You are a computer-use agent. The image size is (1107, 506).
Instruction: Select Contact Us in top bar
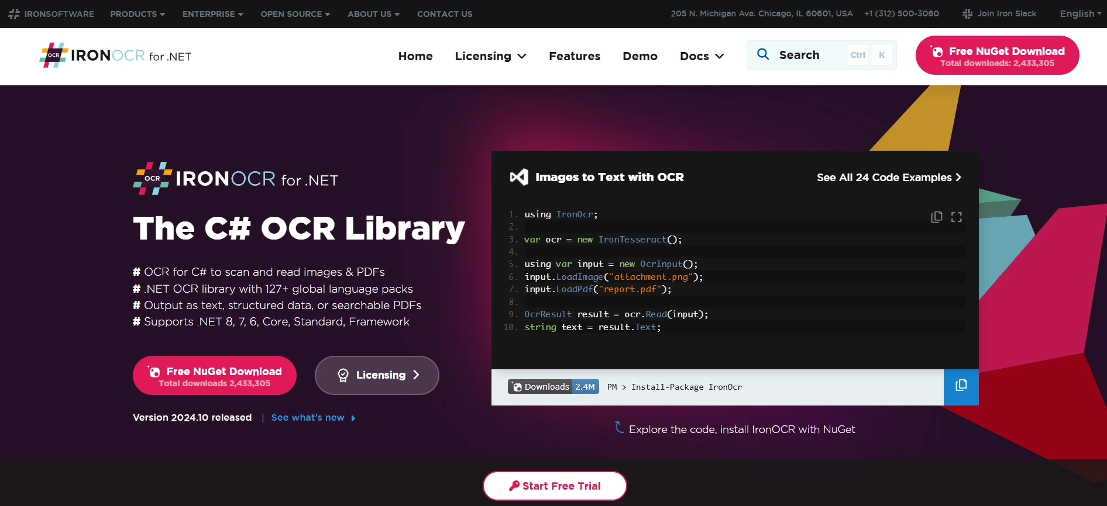click(x=444, y=14)
